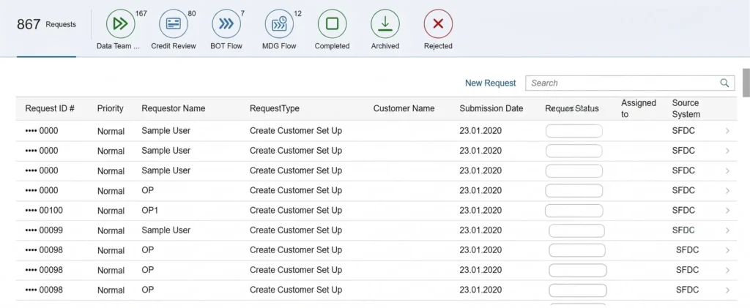750x308 pixels.
Task: Open the Data Team queue icon
Action: tap(121, 24)
